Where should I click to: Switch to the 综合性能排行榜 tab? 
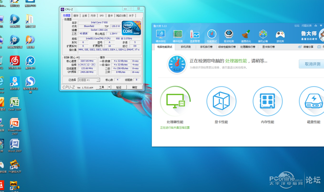[x=227, y=47]
